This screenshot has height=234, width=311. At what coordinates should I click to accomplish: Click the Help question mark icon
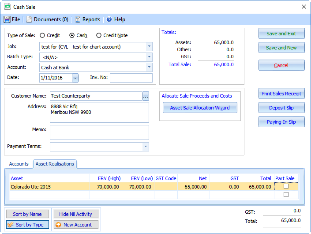click(x=109, y=19)
